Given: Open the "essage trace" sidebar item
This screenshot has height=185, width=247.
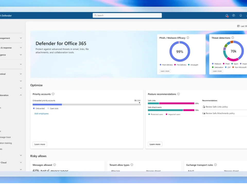Looking at the screenshot, I should 5,137.
